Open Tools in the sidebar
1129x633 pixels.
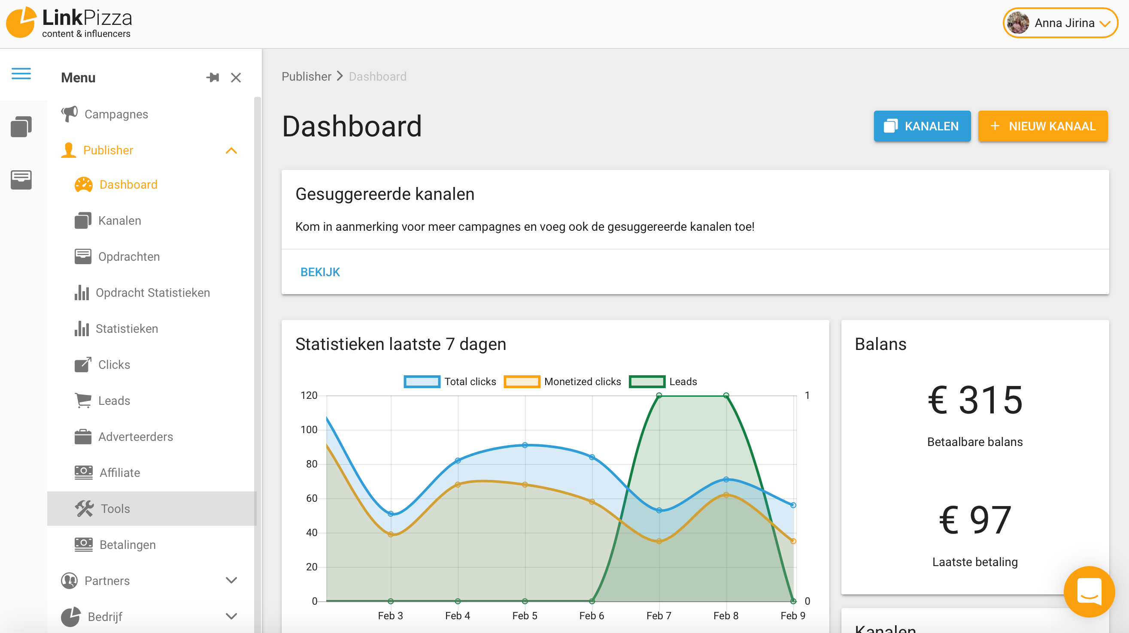115,509
